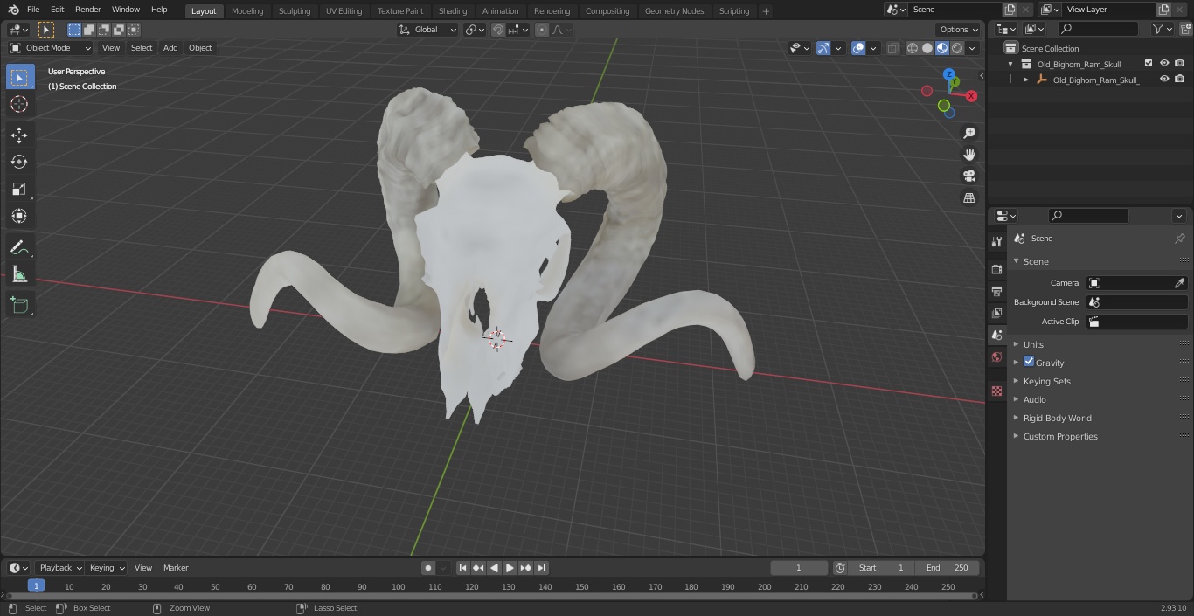
Task: Open the Playback dropdown
Action: tap(60, 568)
